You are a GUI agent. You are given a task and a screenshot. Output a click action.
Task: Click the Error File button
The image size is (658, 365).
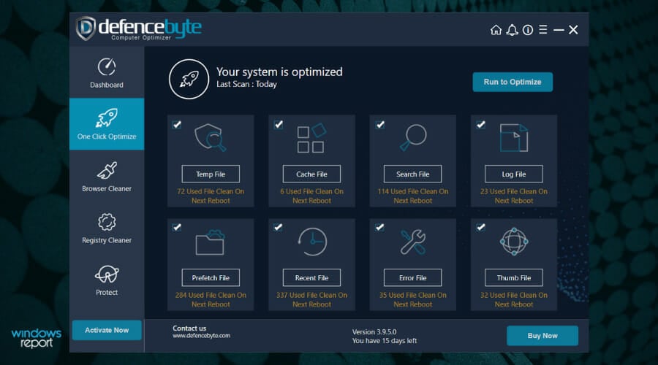[413, 277]
